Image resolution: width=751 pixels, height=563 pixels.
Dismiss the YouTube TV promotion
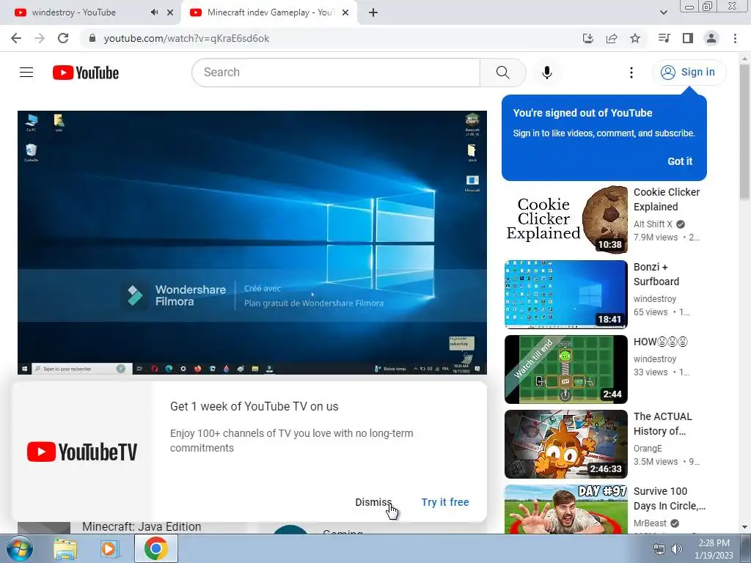[x=373, y=502]
